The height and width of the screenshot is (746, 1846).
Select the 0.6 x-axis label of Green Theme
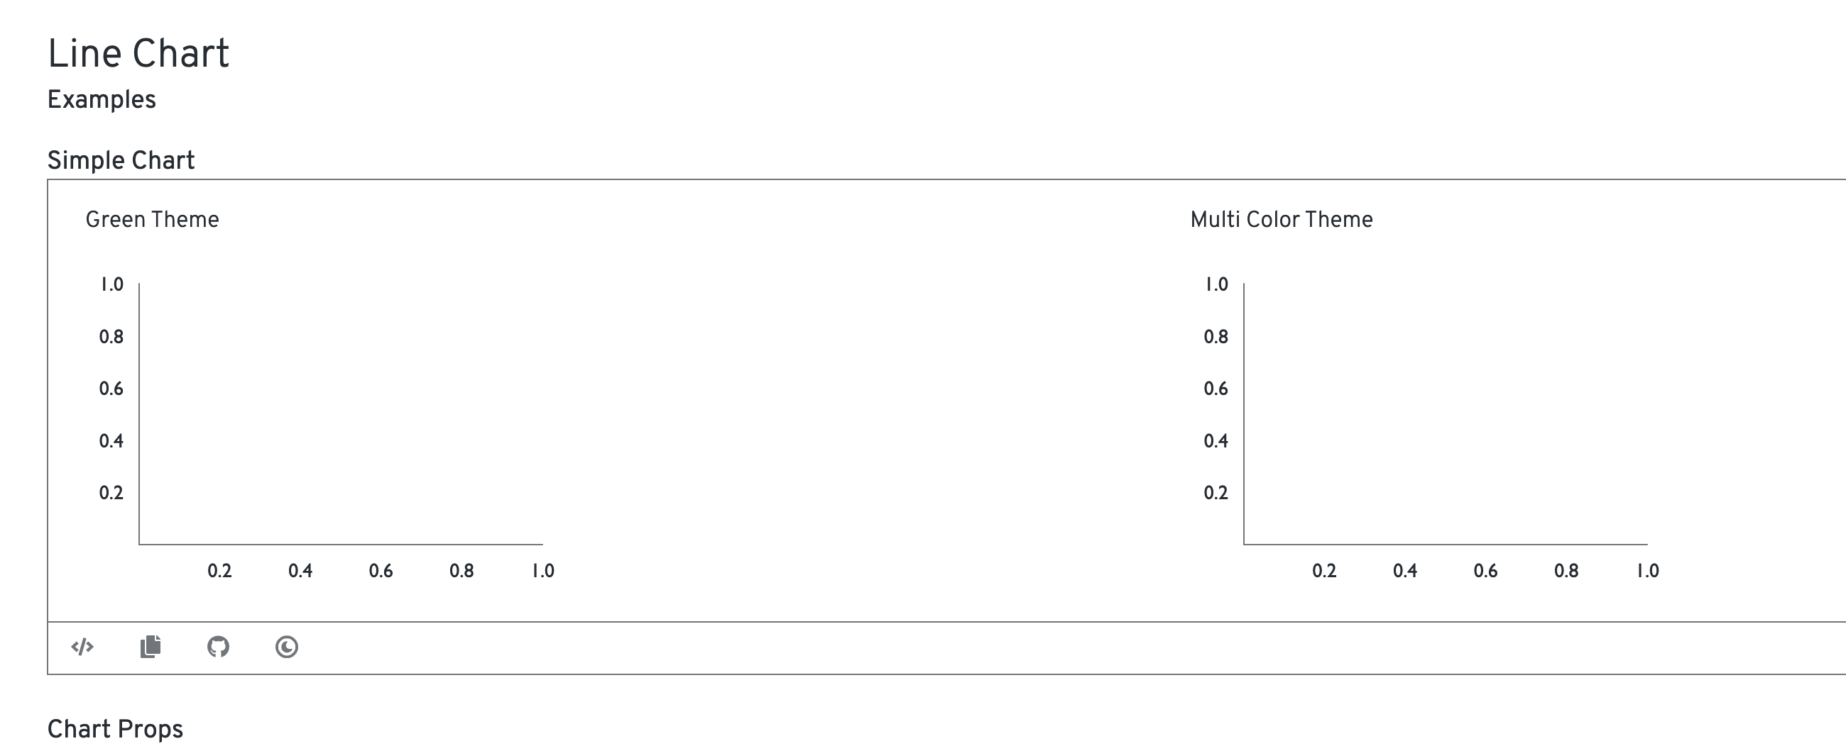381,571
